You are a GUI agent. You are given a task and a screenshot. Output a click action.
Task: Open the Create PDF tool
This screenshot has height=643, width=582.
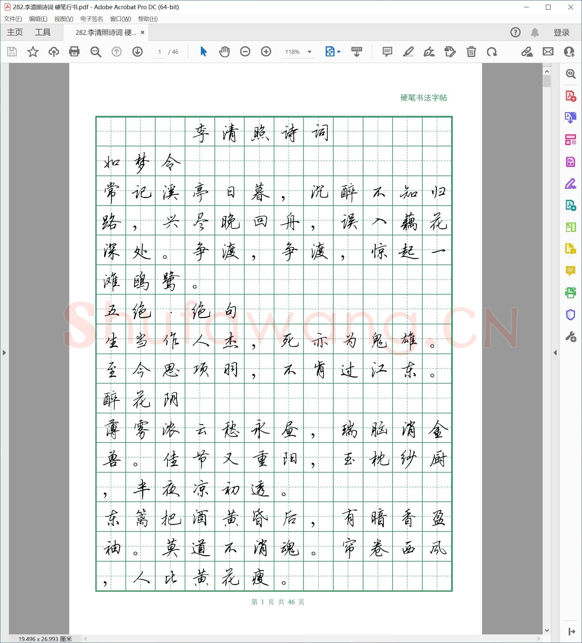point(571,96)
